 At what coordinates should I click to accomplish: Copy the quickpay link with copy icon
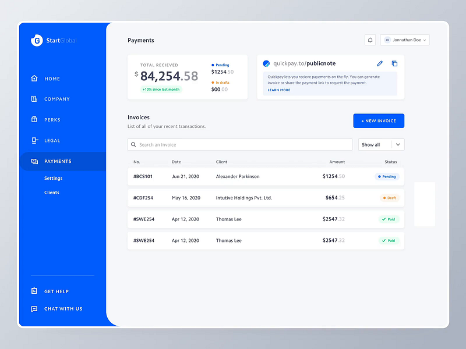tap(396, 63)
